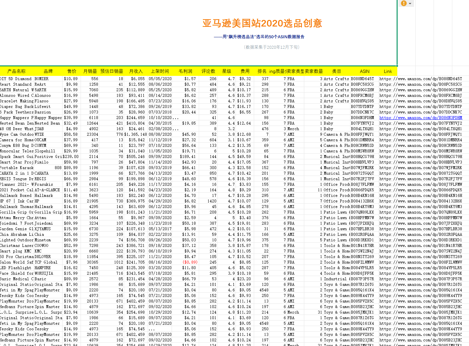This screenshot has width=469, height=346.
Task: Open the Amazon link ending B084132H6X
Action: tap(421, 201)
